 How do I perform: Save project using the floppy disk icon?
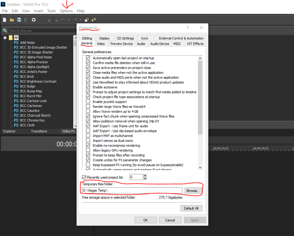coord(19,20)
